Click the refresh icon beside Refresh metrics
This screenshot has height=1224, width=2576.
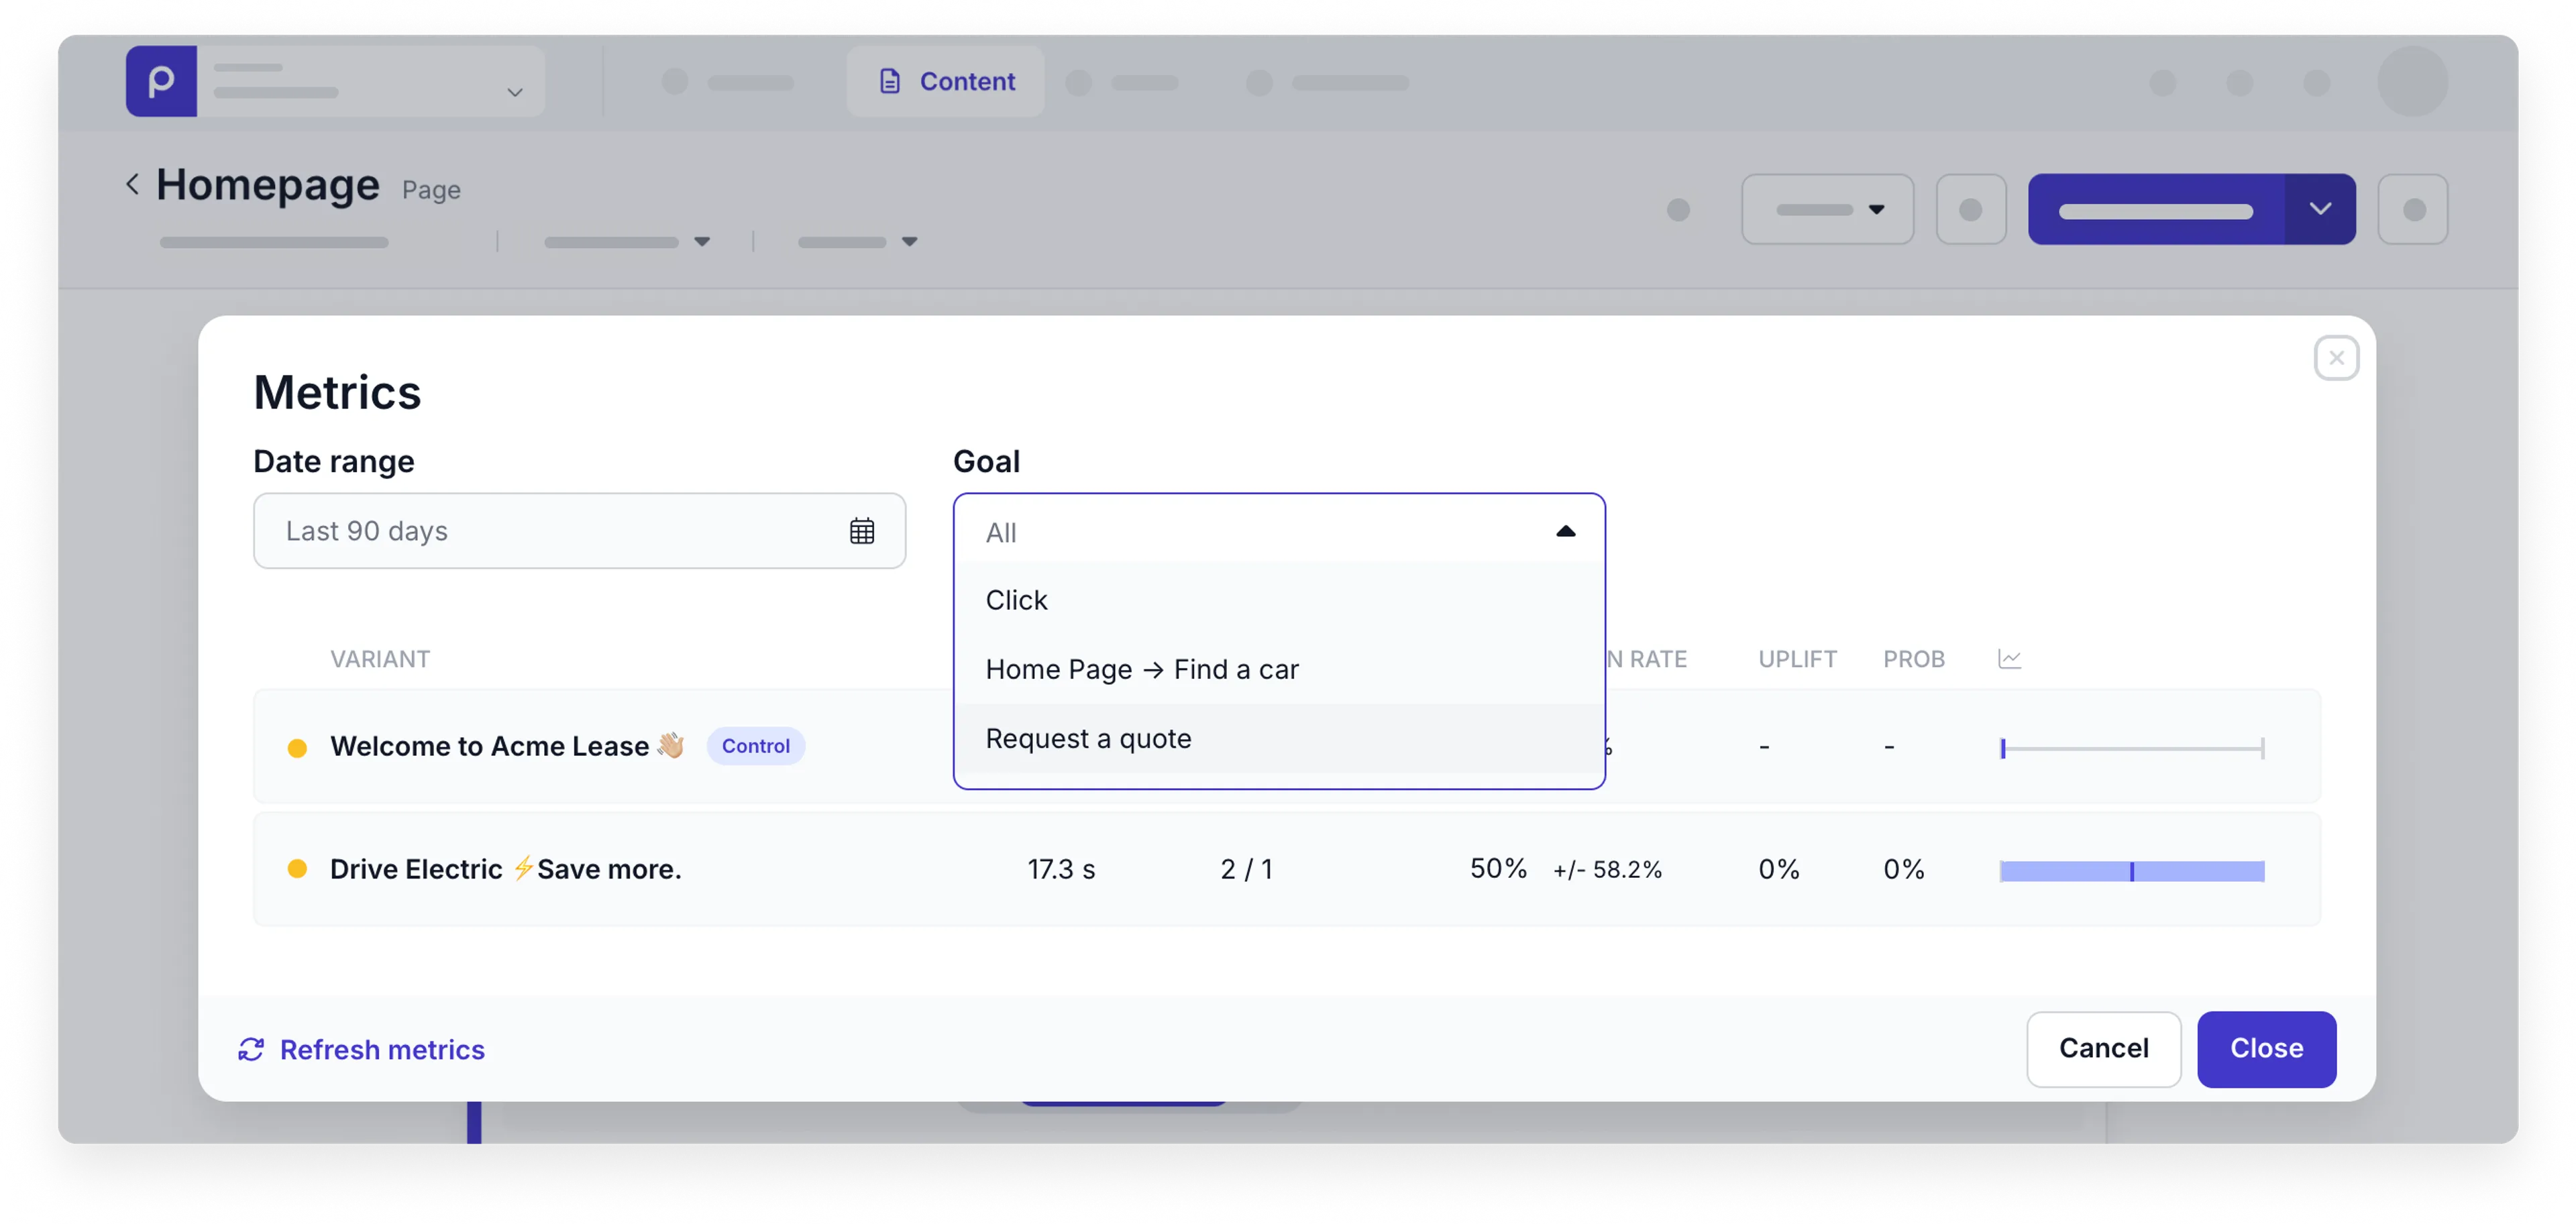pos(252,1049)
